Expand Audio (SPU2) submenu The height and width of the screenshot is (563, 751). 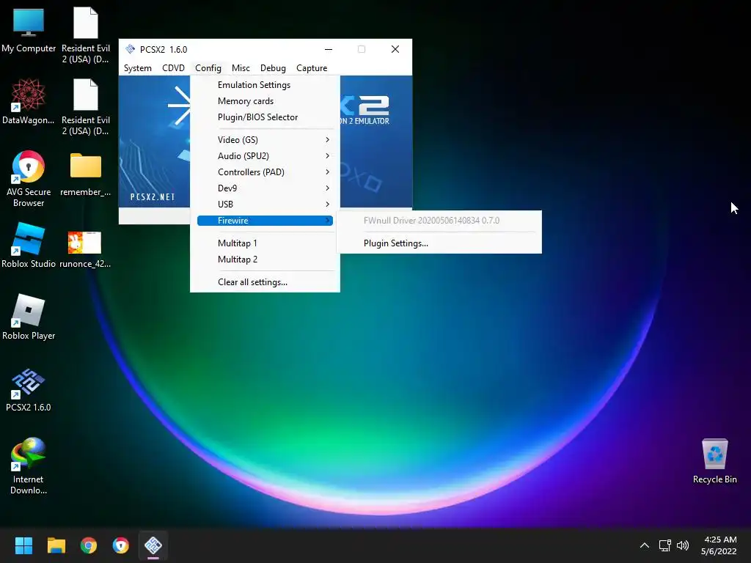coord(265,156)
